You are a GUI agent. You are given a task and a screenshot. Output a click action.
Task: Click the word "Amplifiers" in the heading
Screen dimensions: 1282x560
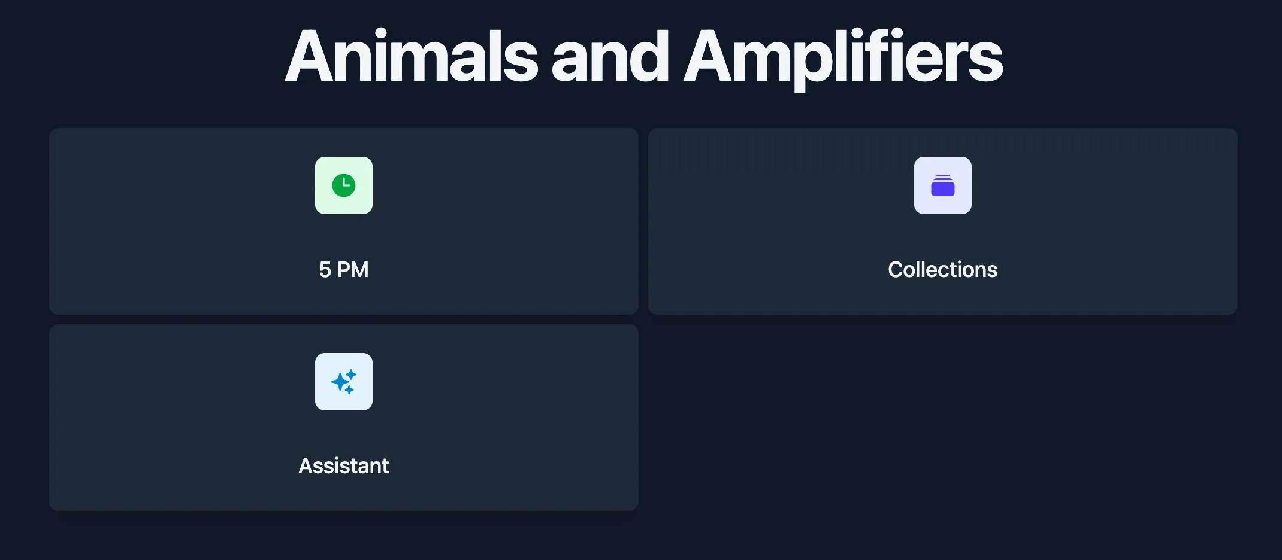[x=843, y=57]
